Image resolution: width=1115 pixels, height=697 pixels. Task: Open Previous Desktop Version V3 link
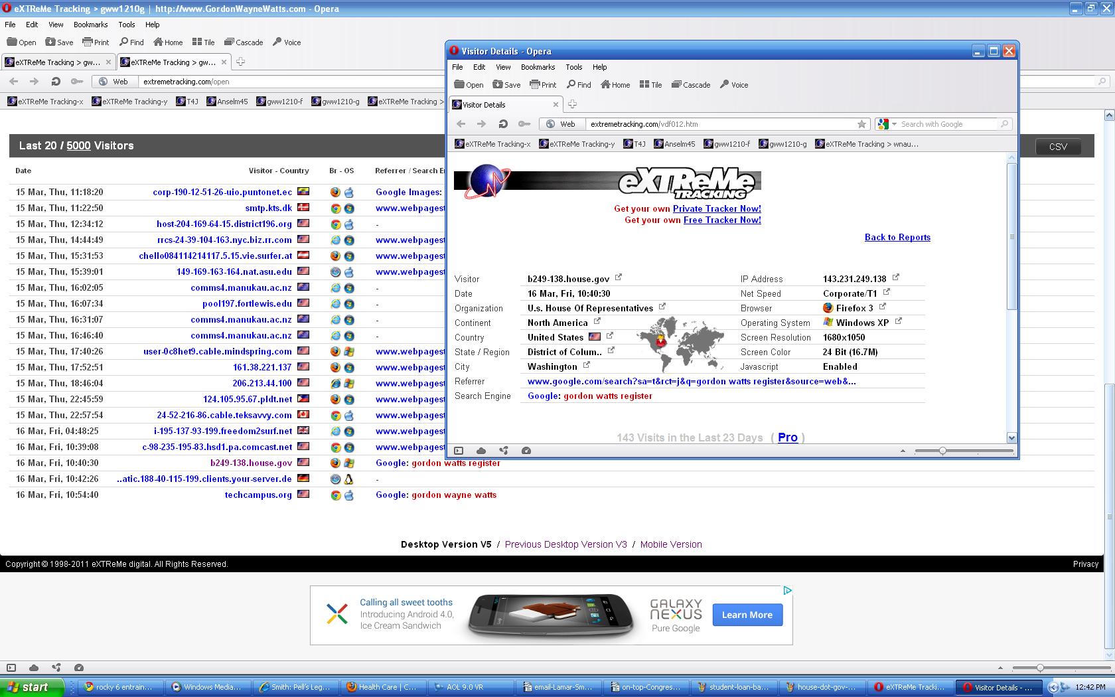click(565, 544)
